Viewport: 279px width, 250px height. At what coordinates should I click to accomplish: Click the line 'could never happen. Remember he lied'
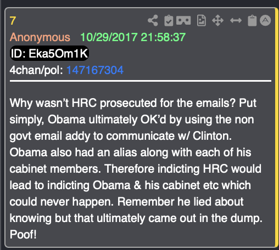click(127, 202)
